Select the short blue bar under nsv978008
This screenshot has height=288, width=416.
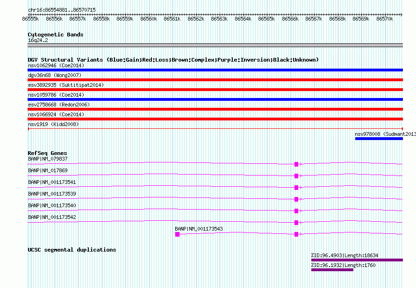(379, 139)
